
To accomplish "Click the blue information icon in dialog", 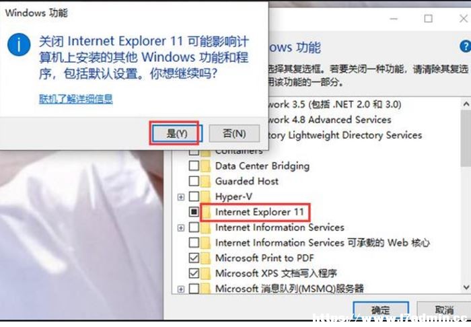I will click(19, 44).
